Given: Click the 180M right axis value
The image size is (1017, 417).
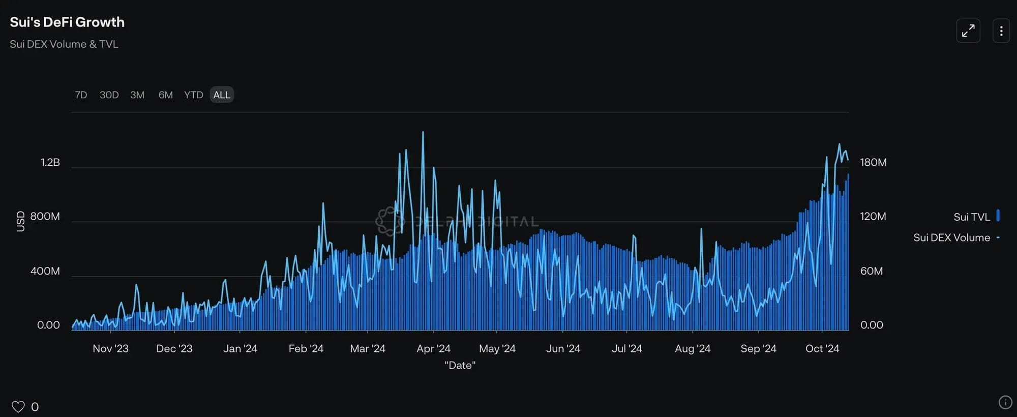Looking at the screenshot, I should point(873,162).
